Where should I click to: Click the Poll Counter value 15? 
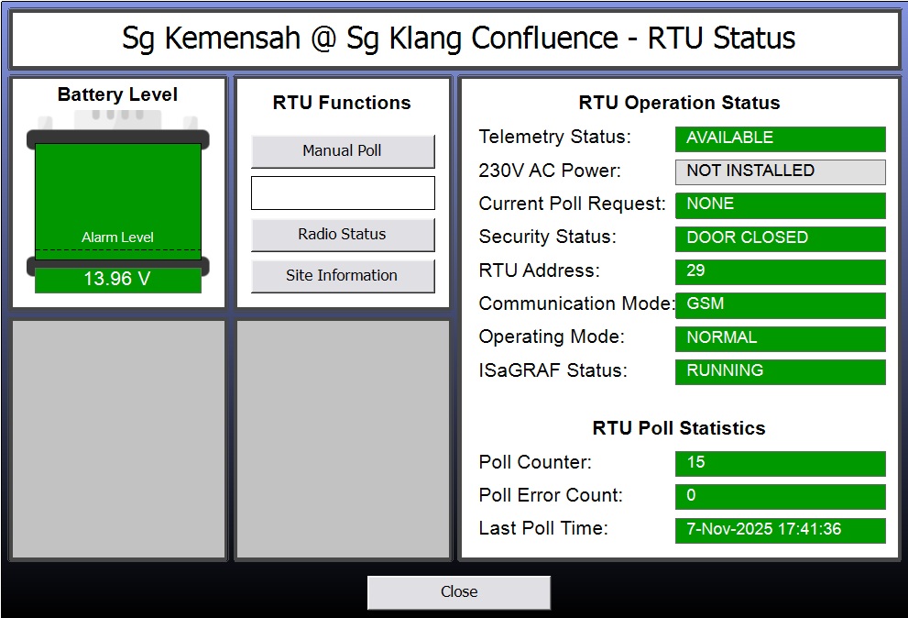[x=780, y=463]
